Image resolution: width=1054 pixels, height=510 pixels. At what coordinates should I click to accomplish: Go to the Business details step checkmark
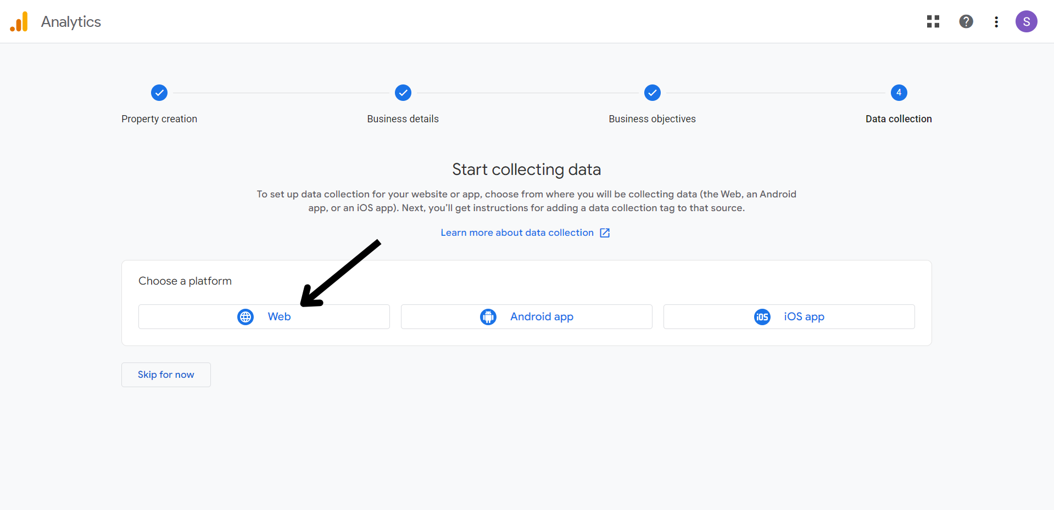pyautogui.click(x=403, y=93)
